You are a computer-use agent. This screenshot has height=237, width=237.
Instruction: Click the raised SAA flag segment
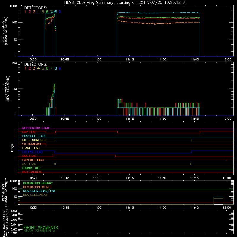click(84, 155)
